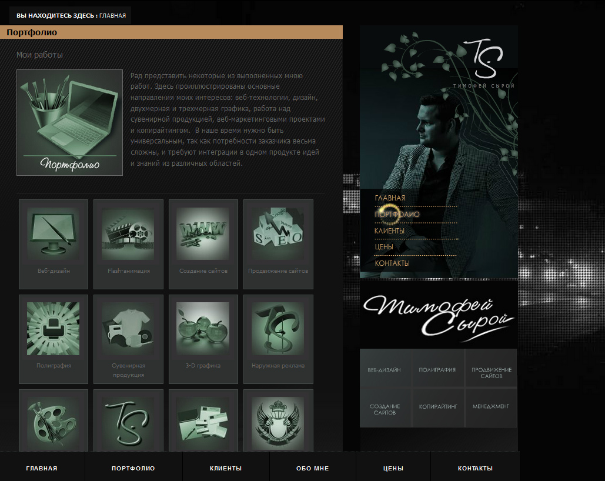The height and width of the screenshot is (481, 605).
Task: Open the 3-D графика glass apples icon
Action: tap(203, 329)
